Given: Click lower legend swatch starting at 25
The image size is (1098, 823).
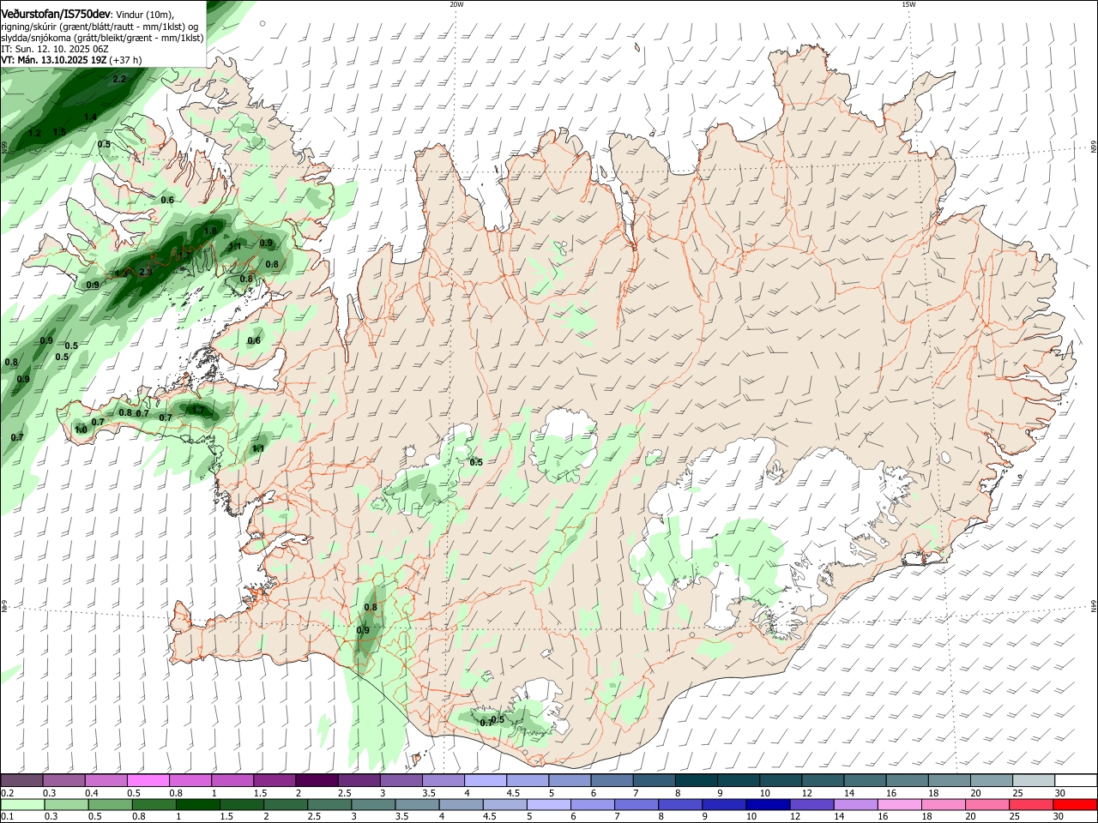Looking at the screenshot, I should tap(1032, 804).
